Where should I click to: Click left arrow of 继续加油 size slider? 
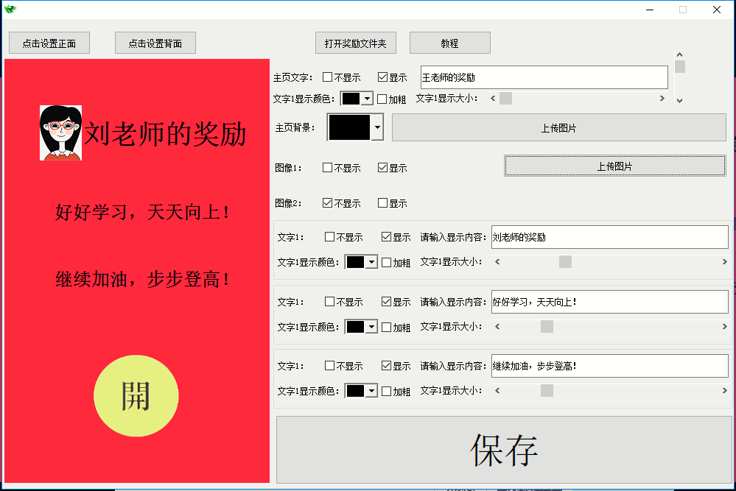pos(497,391)
